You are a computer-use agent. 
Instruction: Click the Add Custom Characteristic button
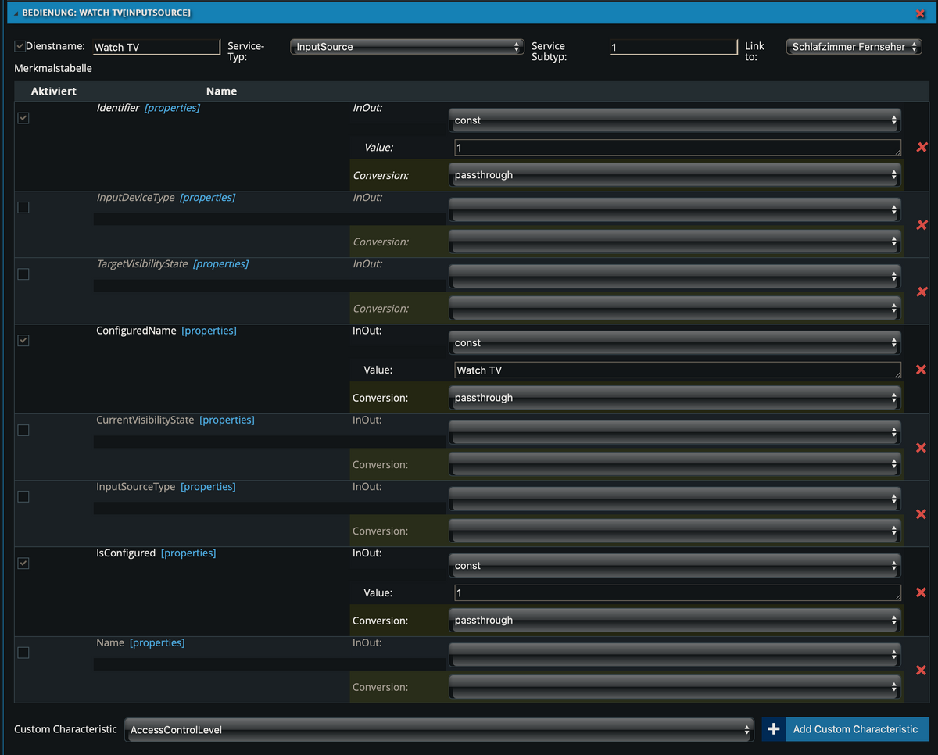857,728
